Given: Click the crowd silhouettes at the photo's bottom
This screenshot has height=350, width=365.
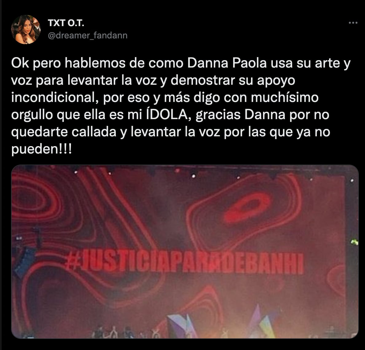Looking at the screenshot, I should 126,332.
